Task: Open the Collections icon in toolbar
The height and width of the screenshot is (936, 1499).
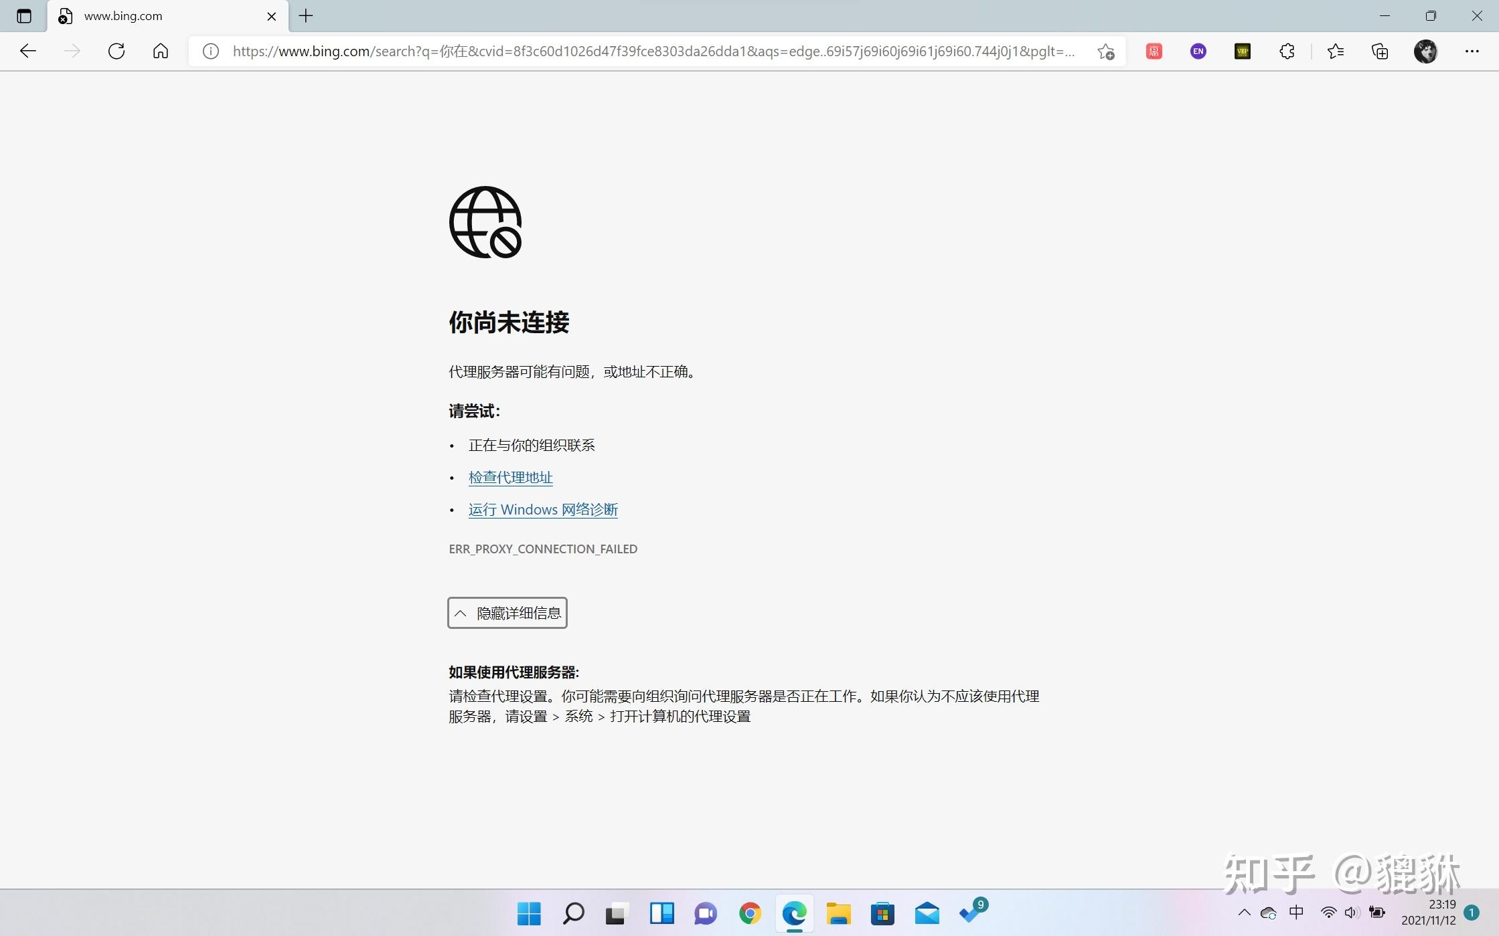Action: [x=1379, y=51]
